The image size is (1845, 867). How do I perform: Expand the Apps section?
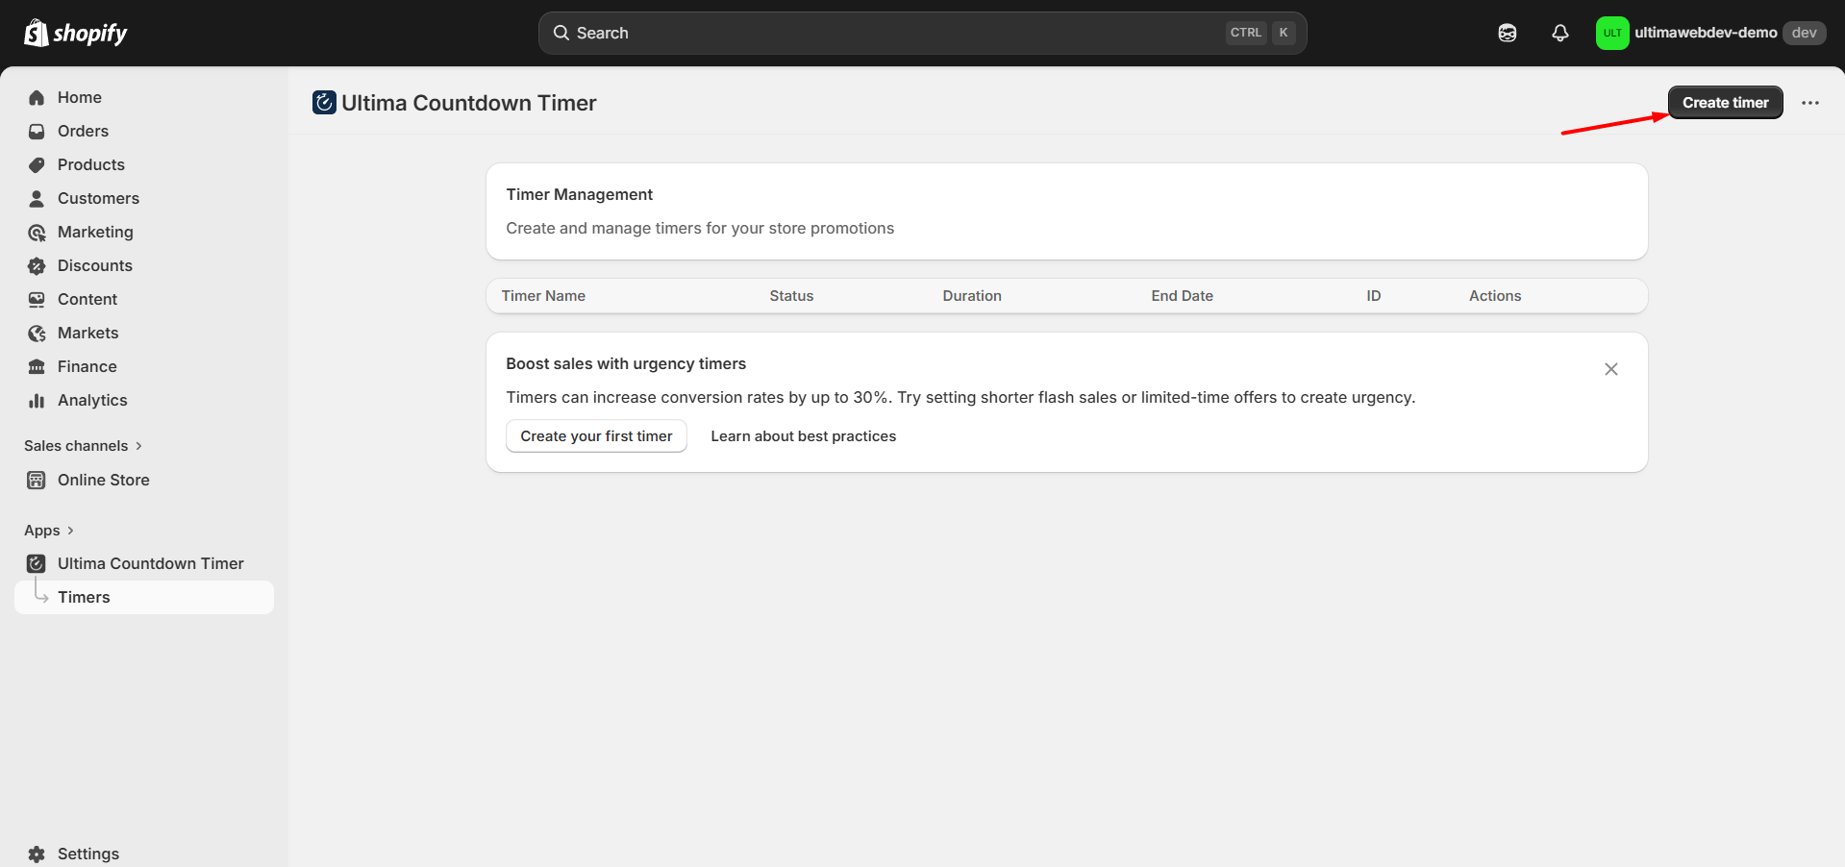pyautogui.click(x=49, y=531)
